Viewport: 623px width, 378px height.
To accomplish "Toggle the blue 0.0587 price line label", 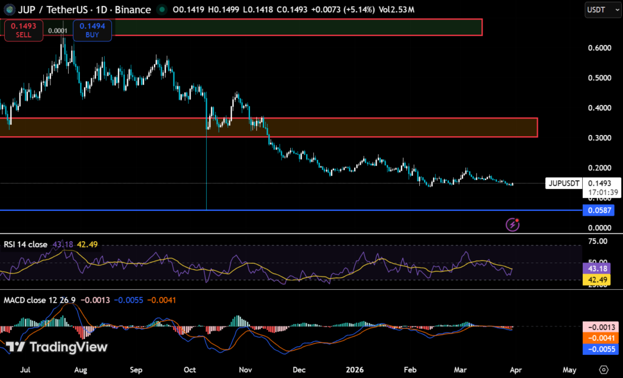I will point(599,210).
